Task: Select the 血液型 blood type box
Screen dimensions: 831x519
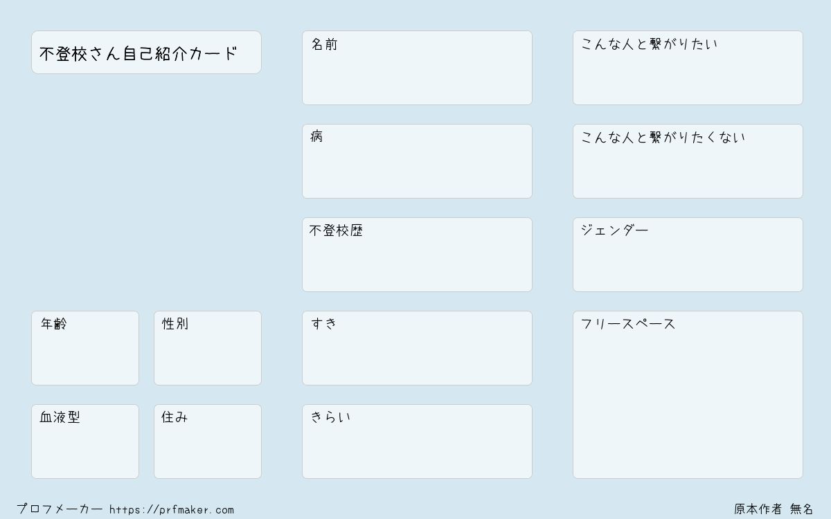Action: [x=85, y=441]
